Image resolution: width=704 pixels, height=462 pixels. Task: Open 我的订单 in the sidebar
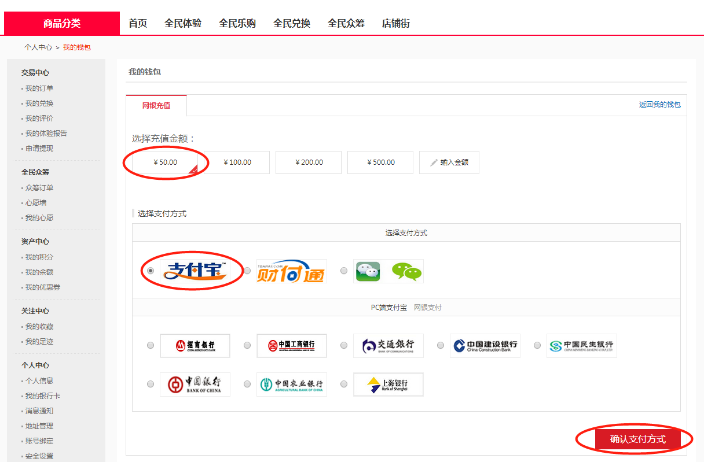pyautogui.click(x=39, y=88)
